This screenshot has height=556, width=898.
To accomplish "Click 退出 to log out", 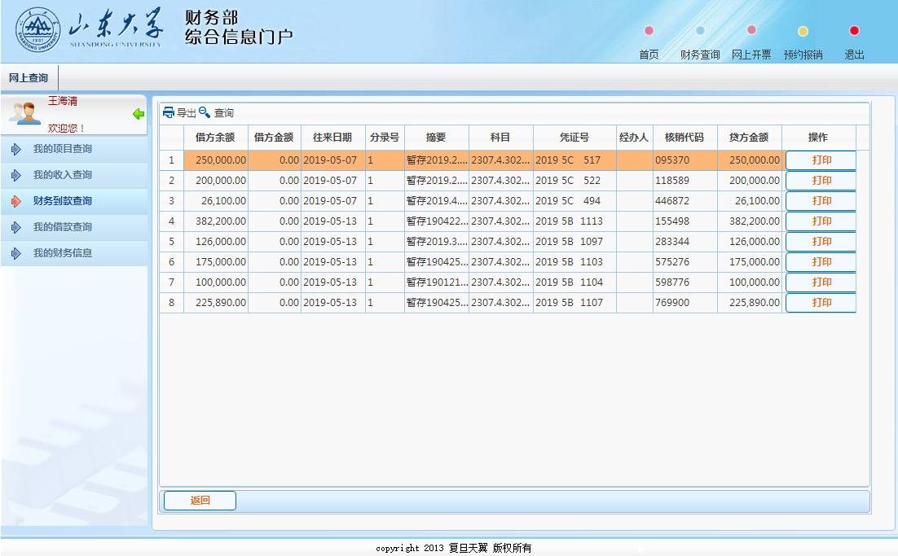I will (x=854, y=55).
